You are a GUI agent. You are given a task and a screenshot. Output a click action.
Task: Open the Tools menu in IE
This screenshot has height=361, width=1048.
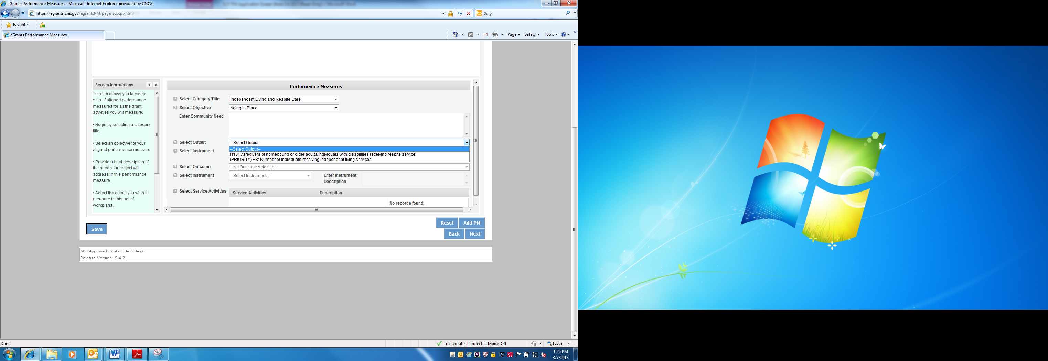click(x=550, y=35)
